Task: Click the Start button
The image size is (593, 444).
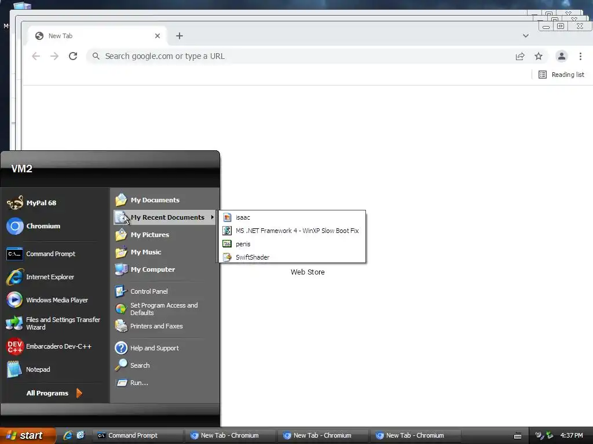Action: coord(28,435)
